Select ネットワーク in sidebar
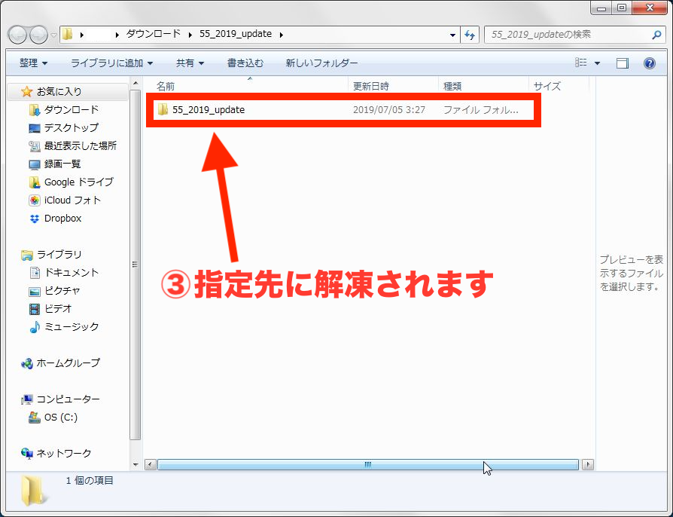673x517 pixels. click(63, 454)
